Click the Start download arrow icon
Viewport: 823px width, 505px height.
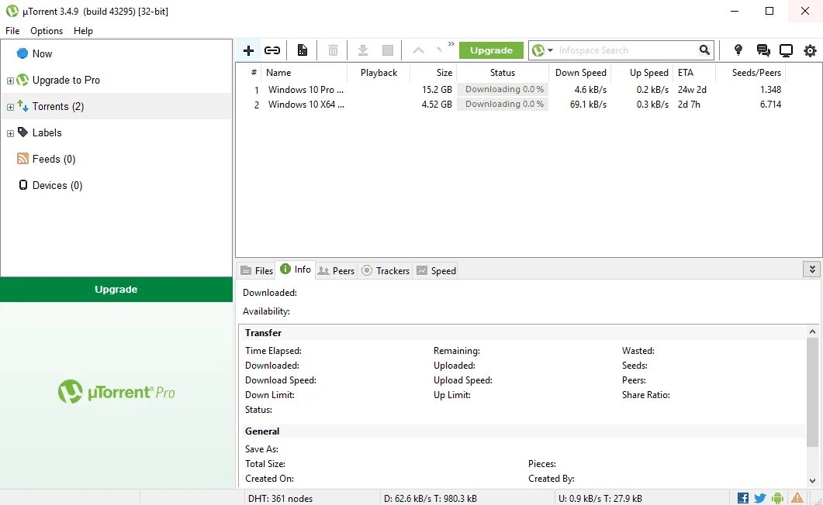pos(363,50)
